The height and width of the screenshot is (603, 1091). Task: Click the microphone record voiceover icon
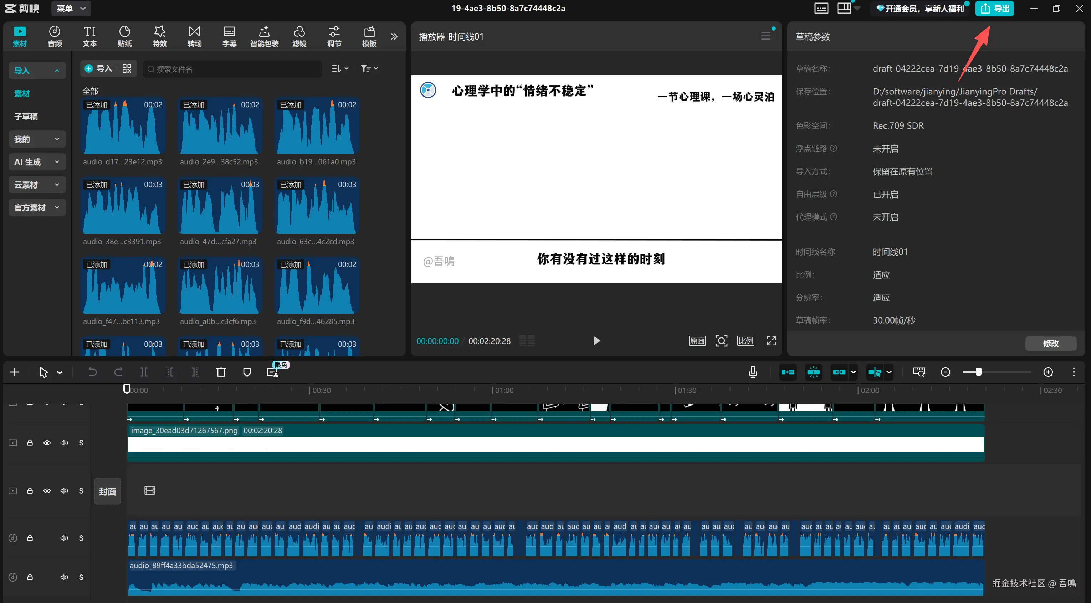(753, 372)
